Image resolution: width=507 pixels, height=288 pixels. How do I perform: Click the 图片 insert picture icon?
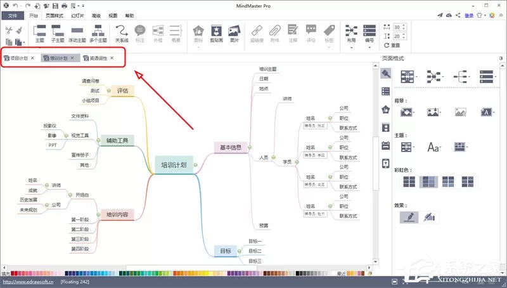coord(234,34)
